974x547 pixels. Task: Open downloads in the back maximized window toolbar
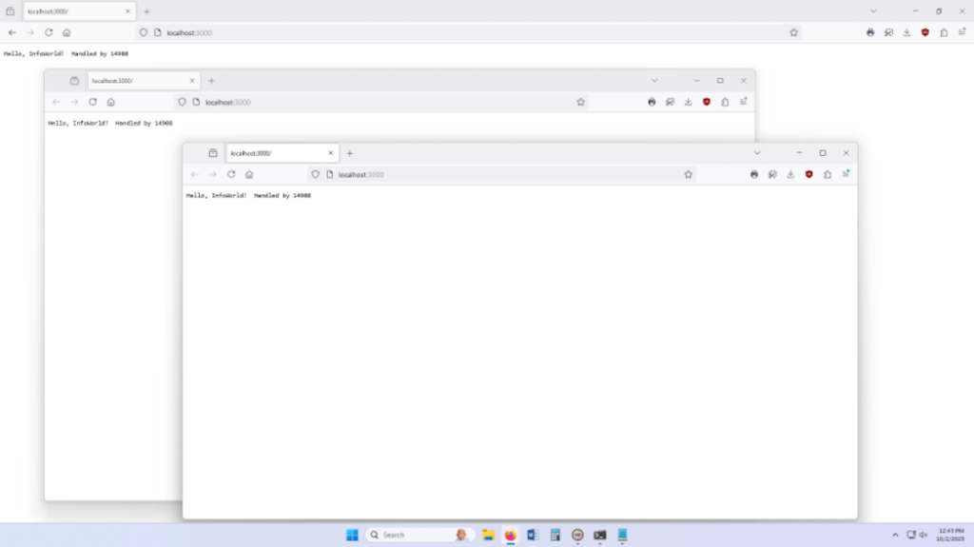(x=906, y=32)
